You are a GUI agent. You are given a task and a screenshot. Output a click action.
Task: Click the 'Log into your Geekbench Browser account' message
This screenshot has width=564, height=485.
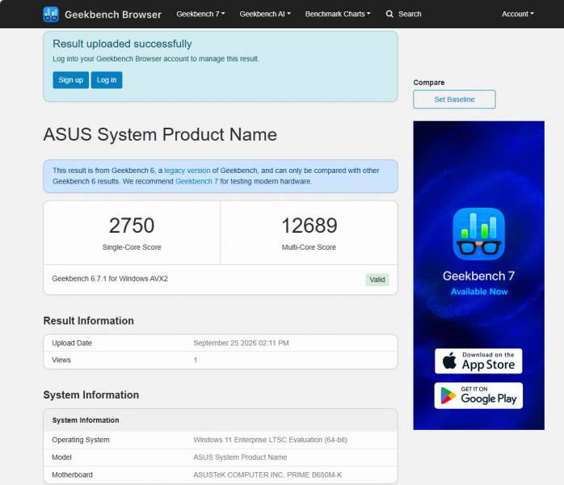click(156, 59)
